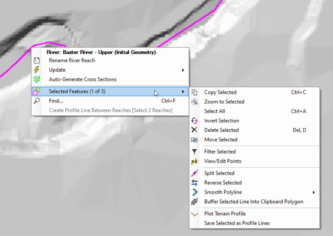Select Move Selected
This screenshot has height=236, width=333.
(255, 140)
